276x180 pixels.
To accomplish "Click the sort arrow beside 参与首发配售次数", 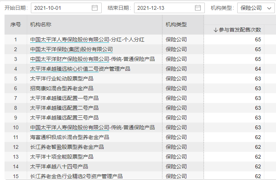I will pyautogui.click(x=216, y=30).
